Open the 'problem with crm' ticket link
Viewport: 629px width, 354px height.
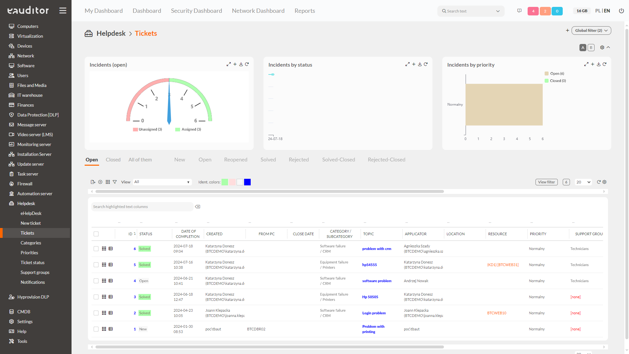[376, 249]
